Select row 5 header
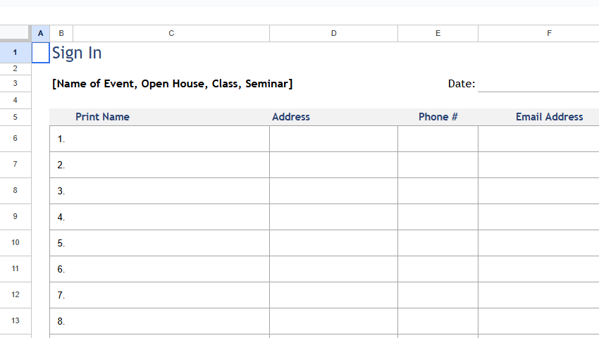The height and width of the screenshot is (338, 599). pyautogui.click(x=16, y=117)
